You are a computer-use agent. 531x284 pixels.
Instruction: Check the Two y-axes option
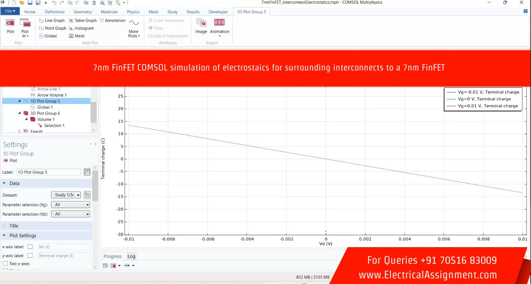(x=5, y=264)
